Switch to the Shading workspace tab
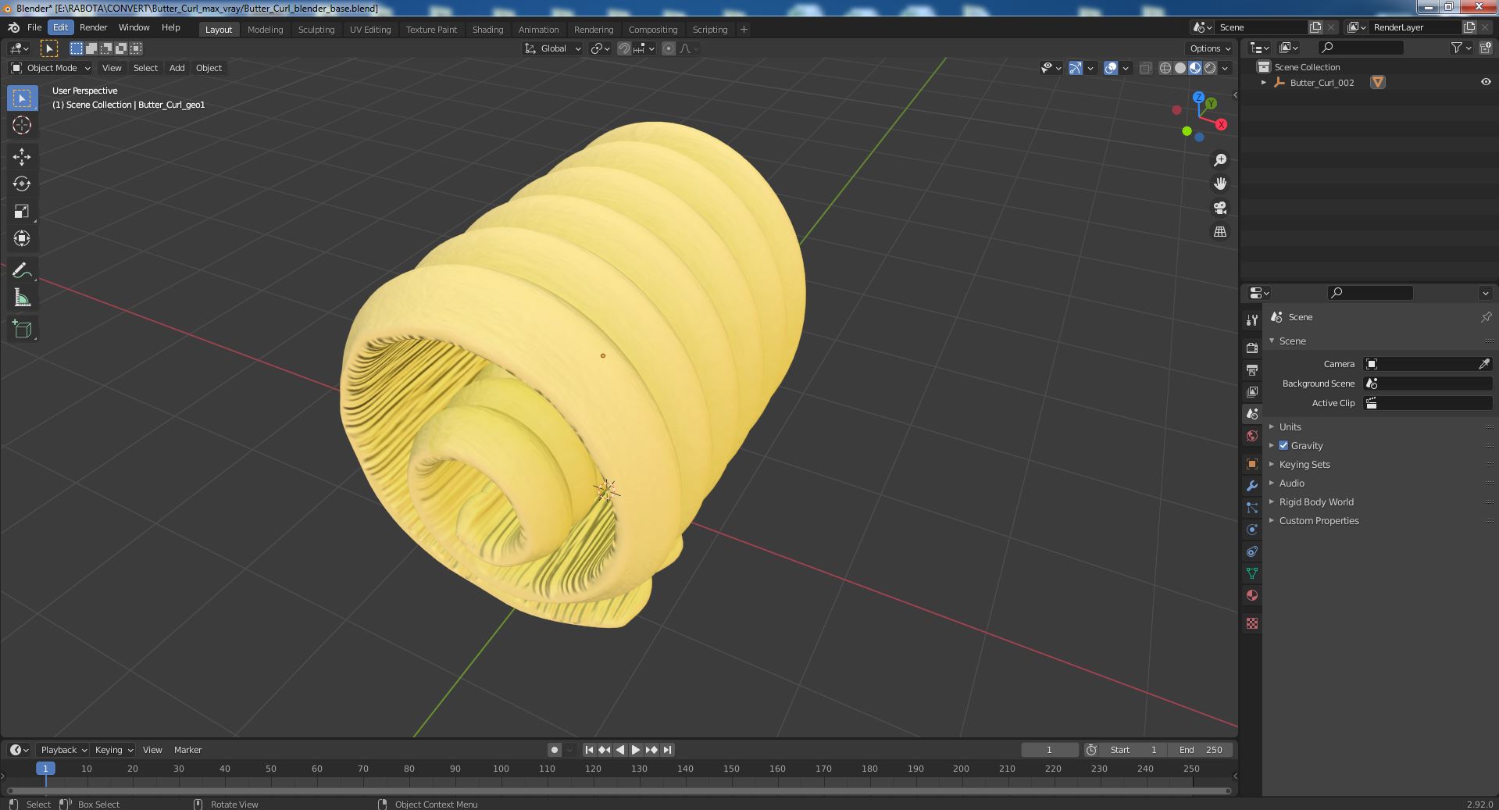 pyautogui.click(x=487, y=29)
